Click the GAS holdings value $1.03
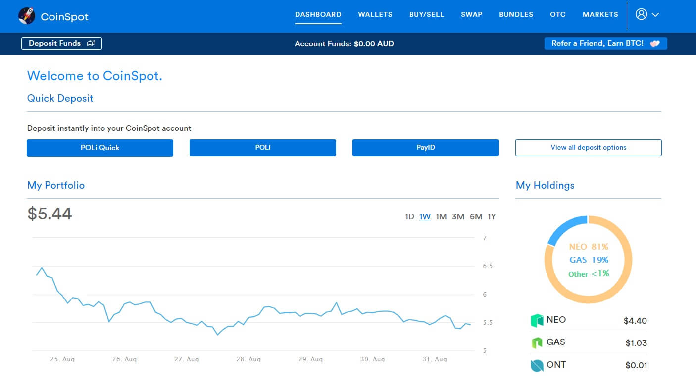 (636, 343)
